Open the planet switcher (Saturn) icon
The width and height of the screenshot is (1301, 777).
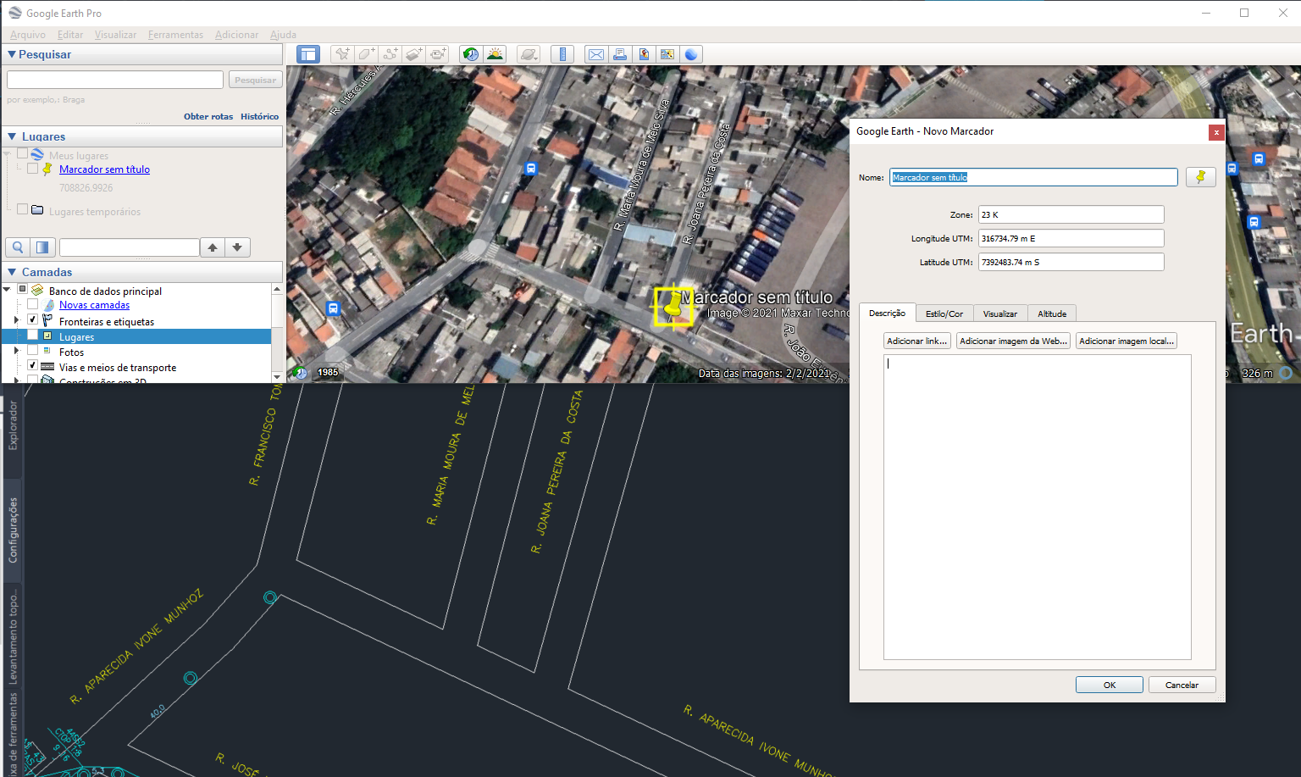529,54
